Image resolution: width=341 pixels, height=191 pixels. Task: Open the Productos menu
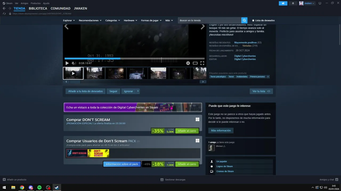tap(36, 3)
